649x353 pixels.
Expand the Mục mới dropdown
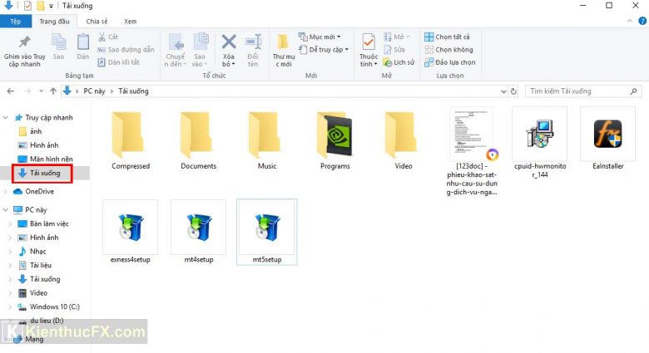click(322, 37)
